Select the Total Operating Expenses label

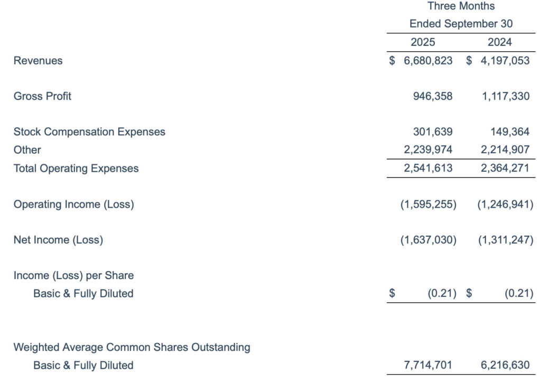(x=76, y=169)
